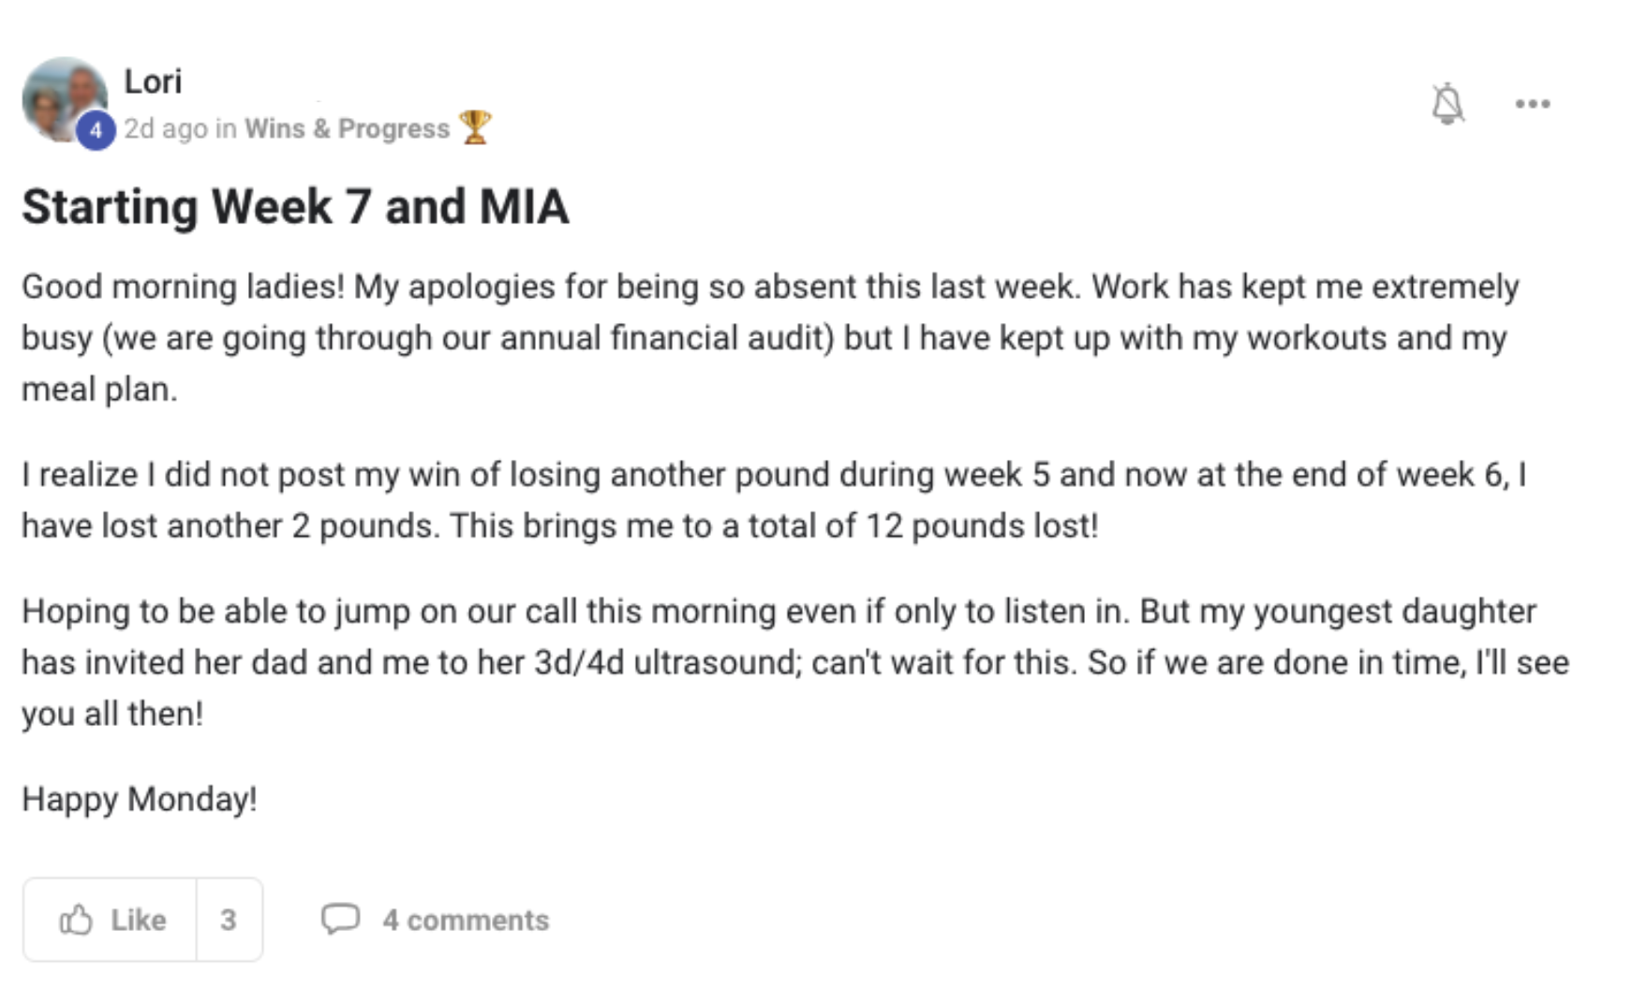The width and height of the screenshot is (1632, 989).
Task: View the 3 likes count
Action: 229,920
